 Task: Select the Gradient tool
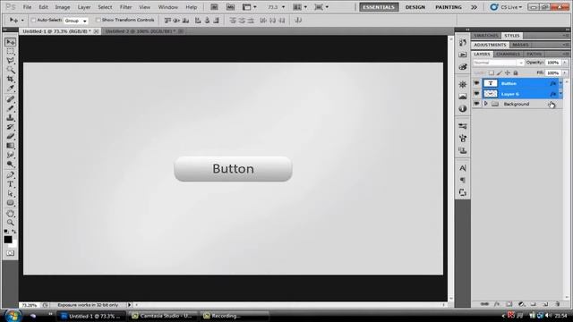(x=10, y=146)
